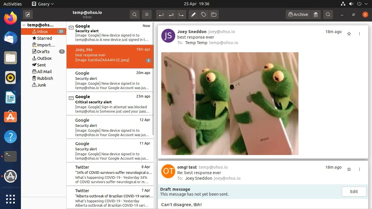Screen dimensions: 372x209
Task: Open network status in the top bar
Action: click(x=343, y=4)
